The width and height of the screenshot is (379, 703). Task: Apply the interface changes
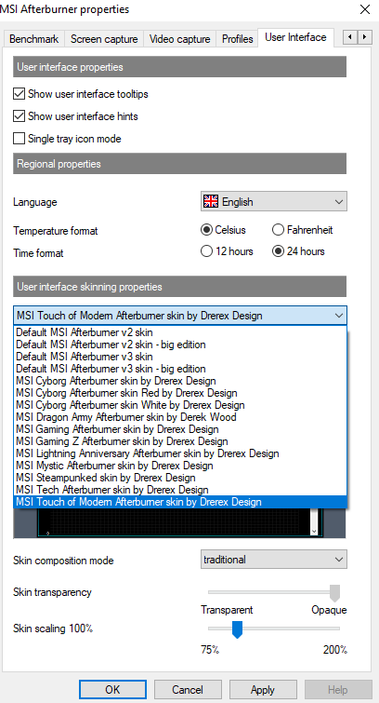263,690
